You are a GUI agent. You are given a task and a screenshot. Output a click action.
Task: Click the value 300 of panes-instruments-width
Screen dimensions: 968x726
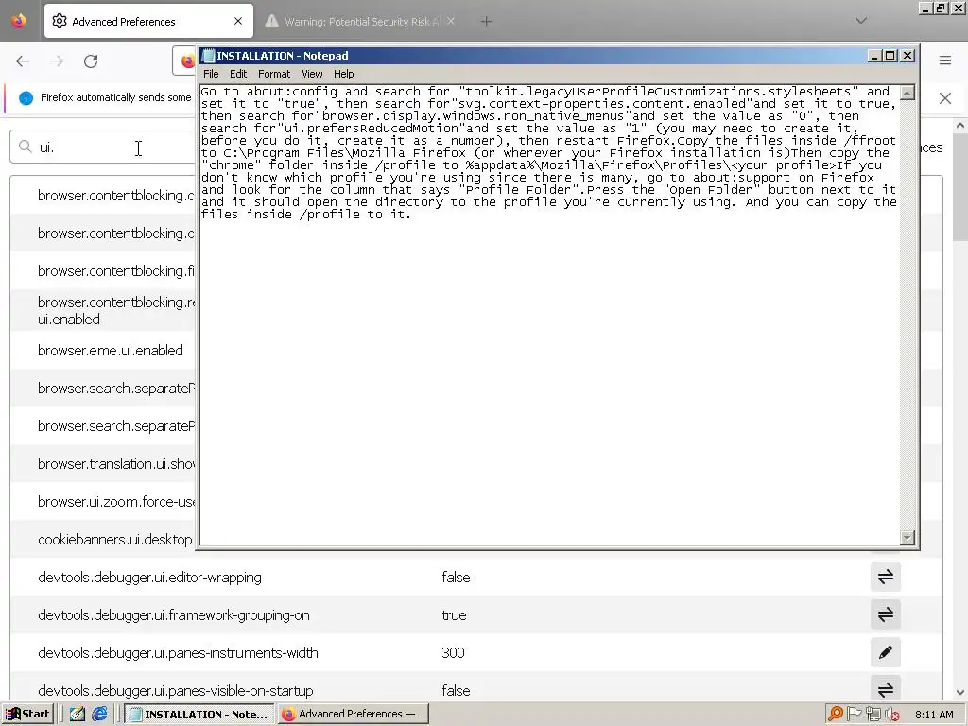[453, 653]
